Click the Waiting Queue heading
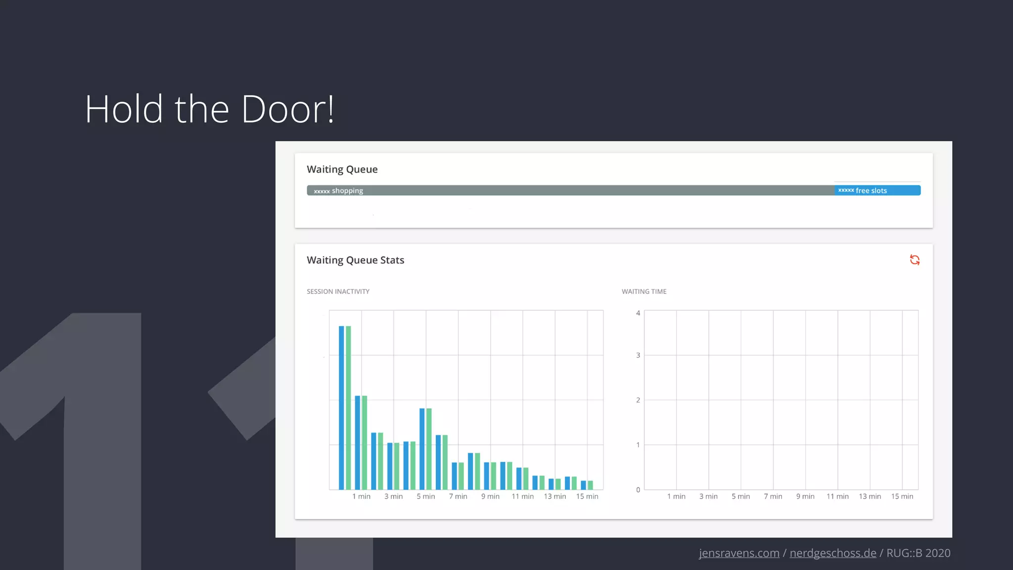The height and width of the screenshot is (570, 1013). [x=342, y=169]
